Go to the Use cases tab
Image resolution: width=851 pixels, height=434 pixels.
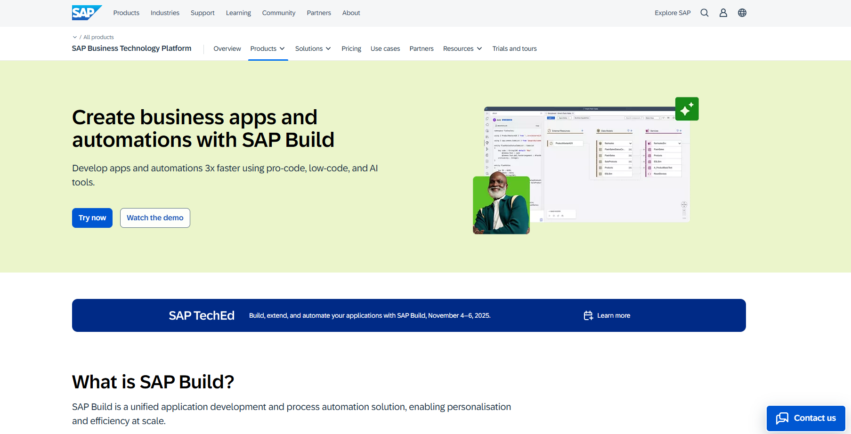[385, 48]
